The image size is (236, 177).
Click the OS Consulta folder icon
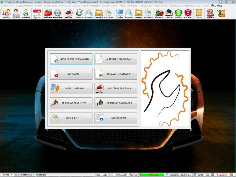pos(99,13)
